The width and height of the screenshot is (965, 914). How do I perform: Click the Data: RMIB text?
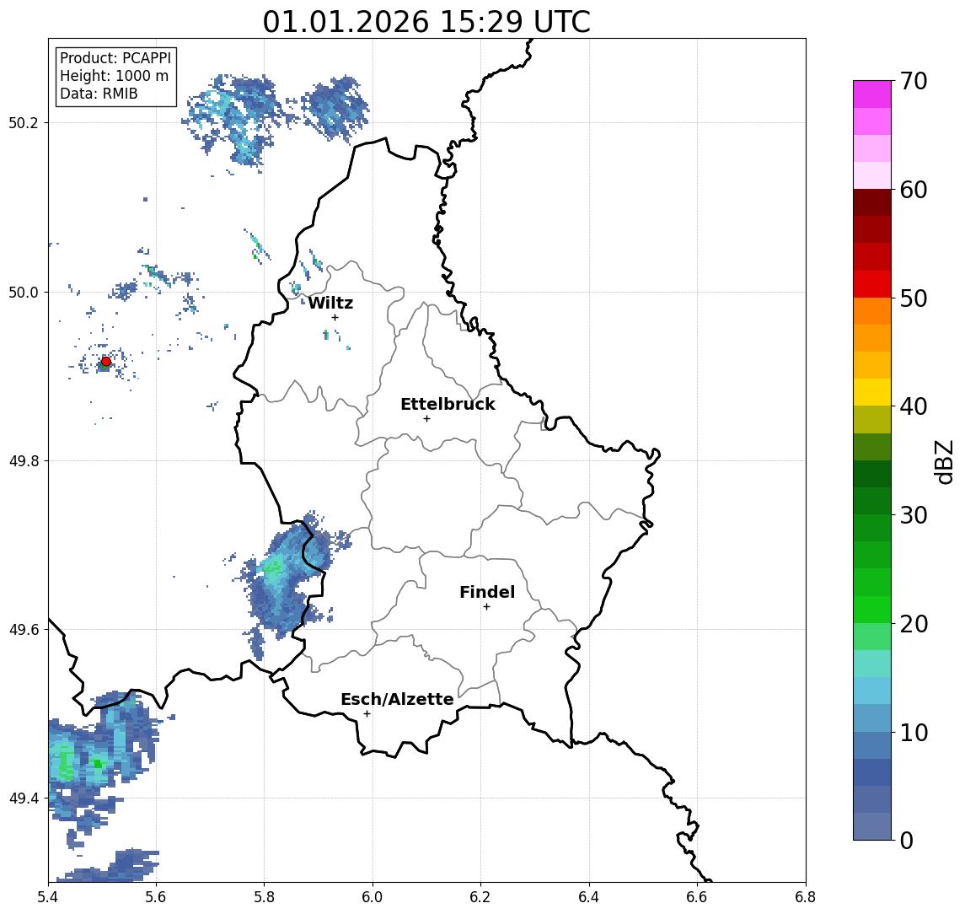[x=99, y=94]
